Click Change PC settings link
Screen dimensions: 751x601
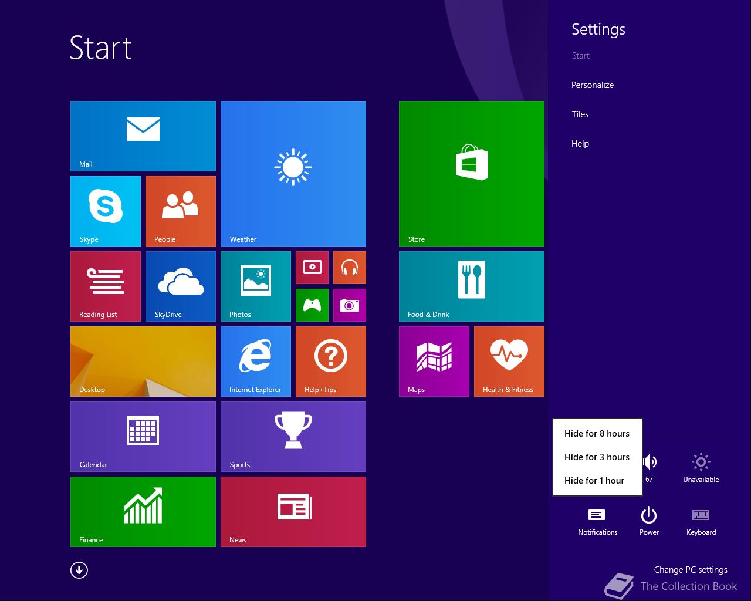(x=691, y=569)
